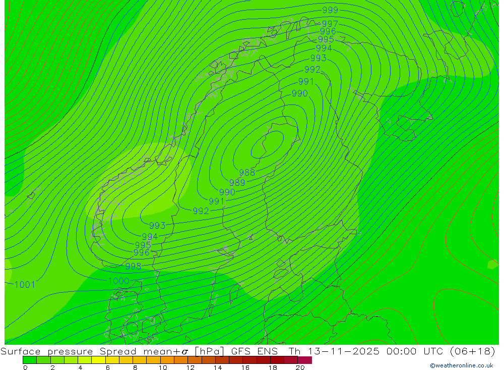
Task: Click the date '13-11-2025' in the caption
Action: (x=344, y=351)
